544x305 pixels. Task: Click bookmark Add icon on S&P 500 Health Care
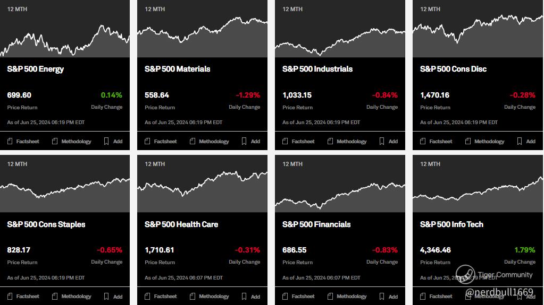coord(244,297)
